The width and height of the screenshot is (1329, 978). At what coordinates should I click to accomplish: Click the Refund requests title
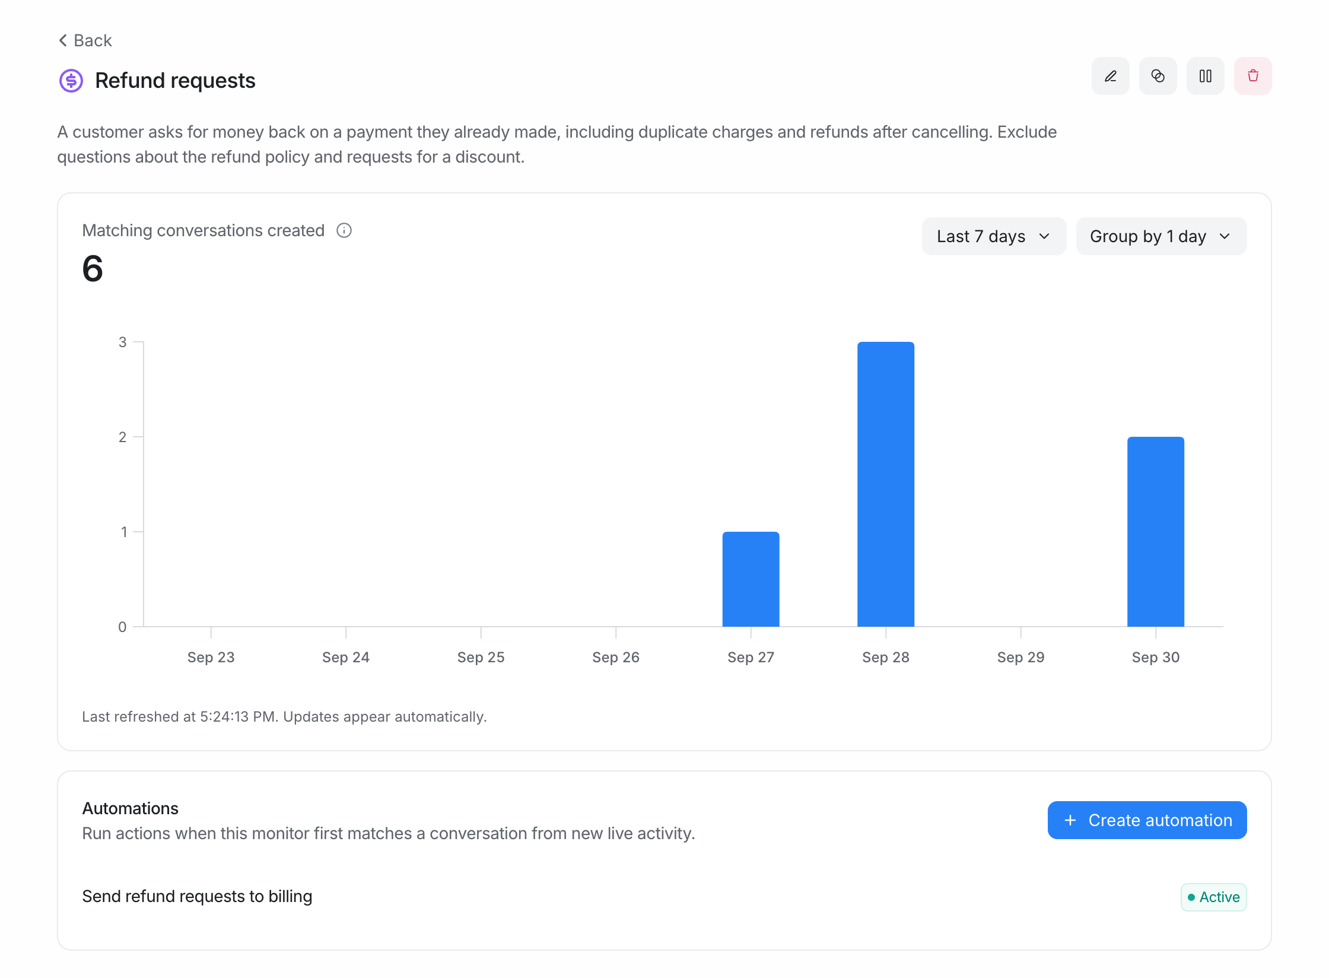(175, 81)
